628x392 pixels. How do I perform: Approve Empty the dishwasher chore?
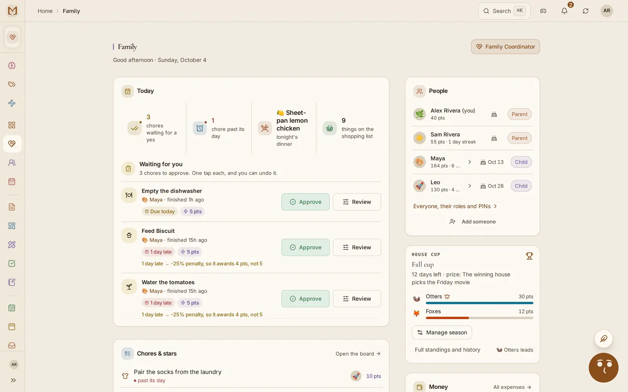pos(305,202)
